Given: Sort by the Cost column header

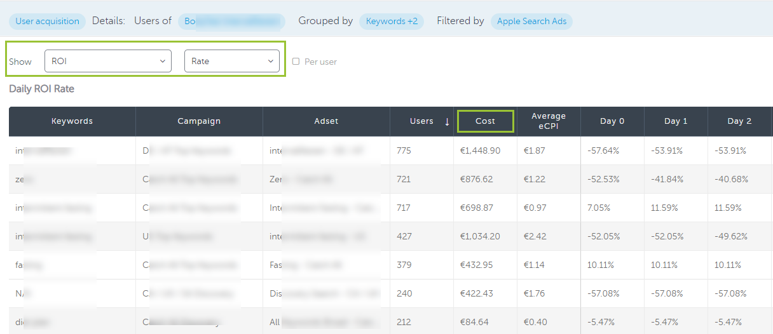Looking at the screenshot, I should coord(485,121).
